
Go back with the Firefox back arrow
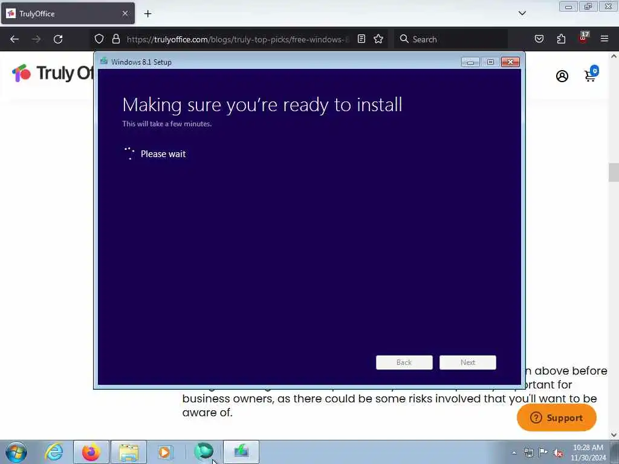tap(15, 39)
